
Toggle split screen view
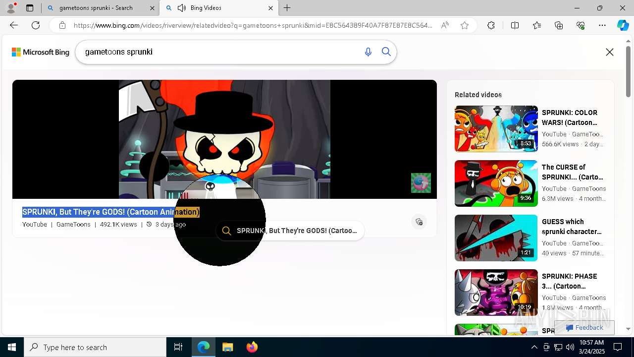(x=515, y=25)
